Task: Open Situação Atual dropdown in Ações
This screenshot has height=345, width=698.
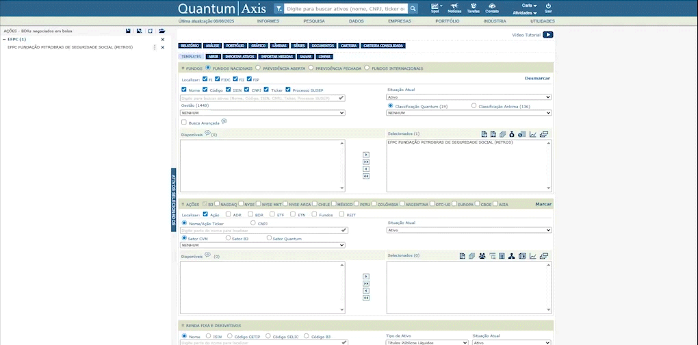Action: click(x=469, y=230)
